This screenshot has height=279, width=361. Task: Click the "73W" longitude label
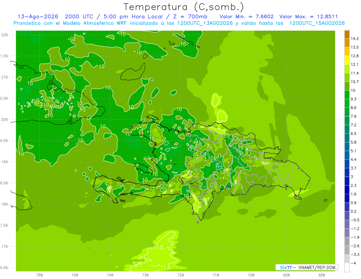(145, 275)
